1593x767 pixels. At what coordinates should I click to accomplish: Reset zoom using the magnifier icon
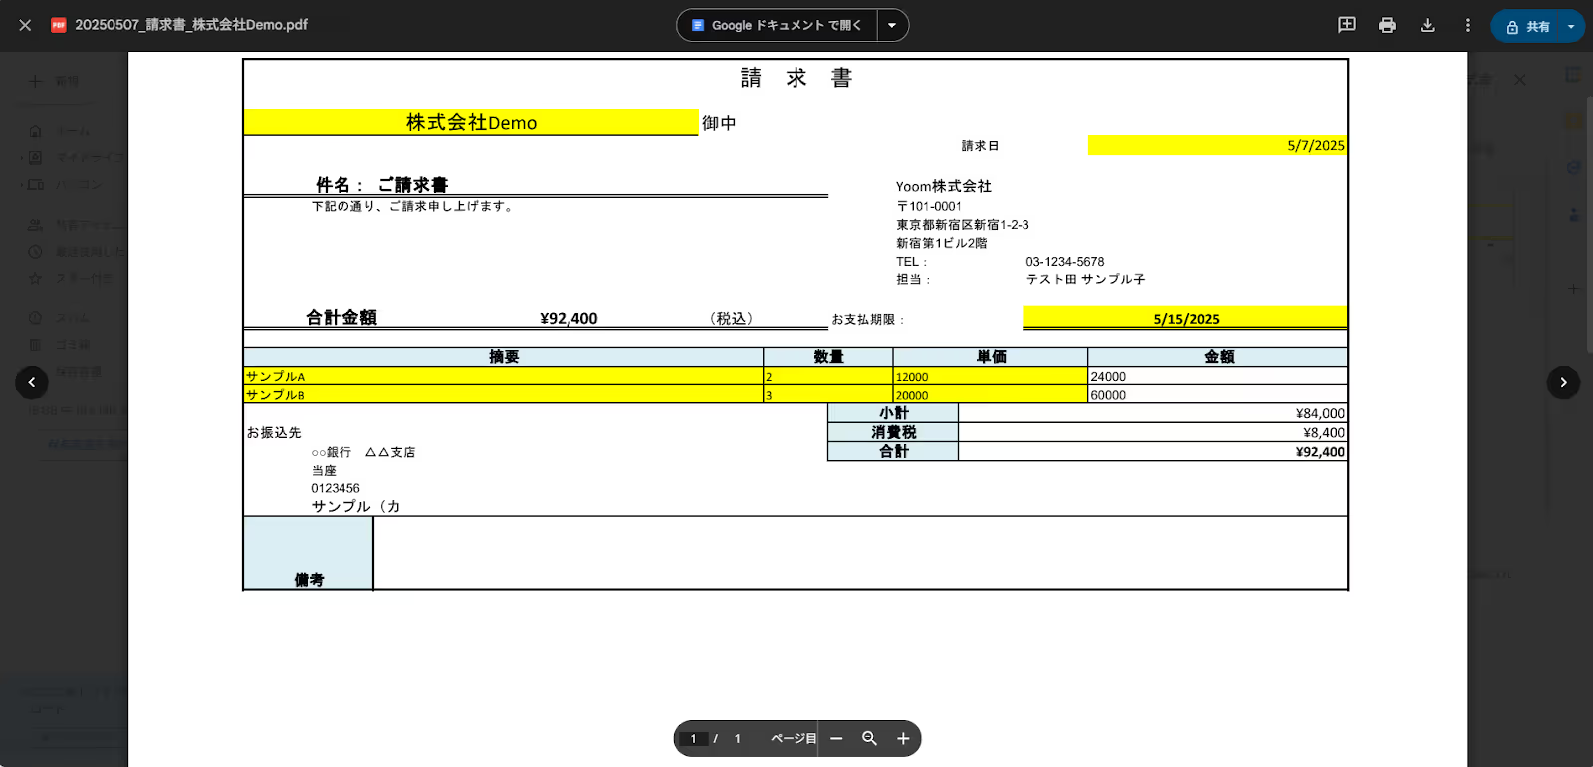pos(869,738)
